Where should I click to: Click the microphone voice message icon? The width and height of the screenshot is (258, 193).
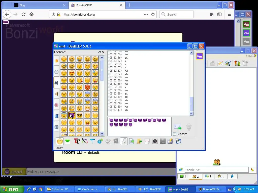tap(189, 127)
